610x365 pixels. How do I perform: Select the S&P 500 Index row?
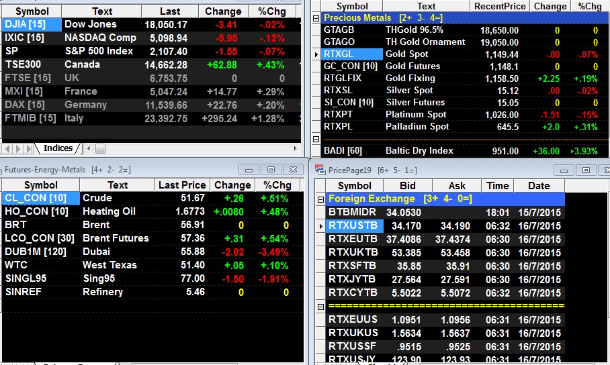151,51
